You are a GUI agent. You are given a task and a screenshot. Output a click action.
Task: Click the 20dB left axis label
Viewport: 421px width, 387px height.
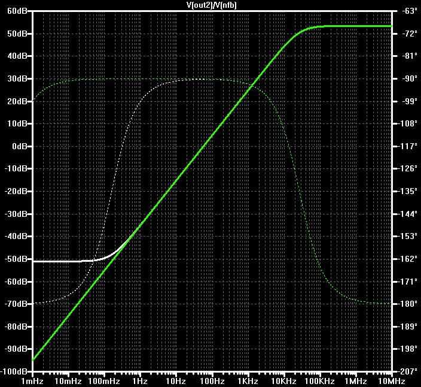click(17, 101)
